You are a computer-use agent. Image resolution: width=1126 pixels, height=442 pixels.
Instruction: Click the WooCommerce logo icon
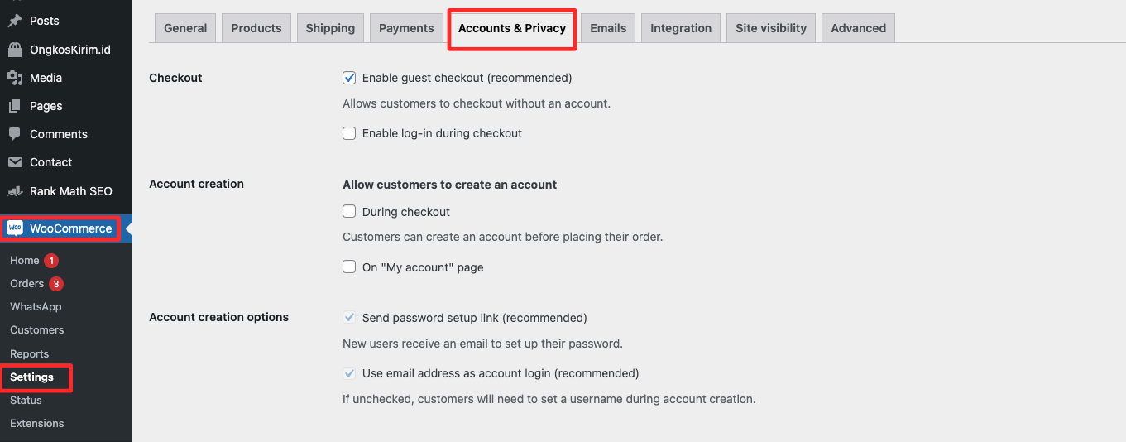15,228
